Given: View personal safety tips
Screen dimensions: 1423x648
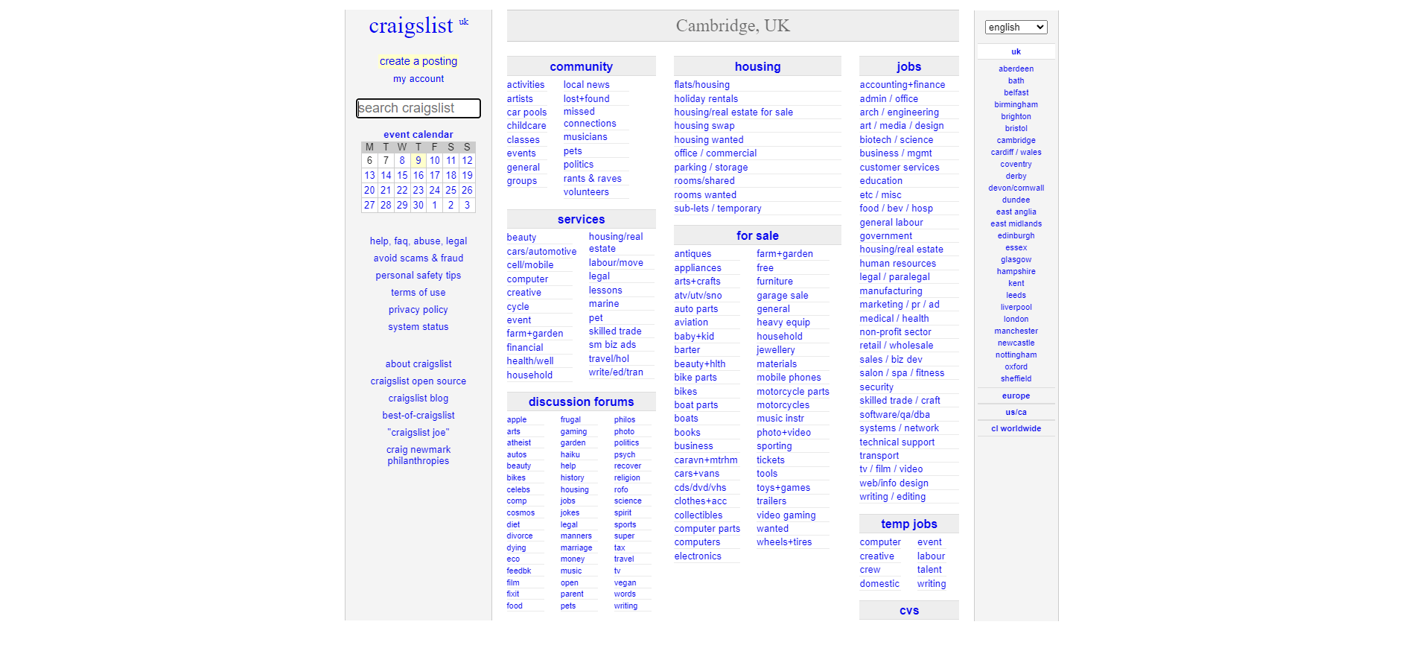Looking at the screenshot, I should 418,276.
